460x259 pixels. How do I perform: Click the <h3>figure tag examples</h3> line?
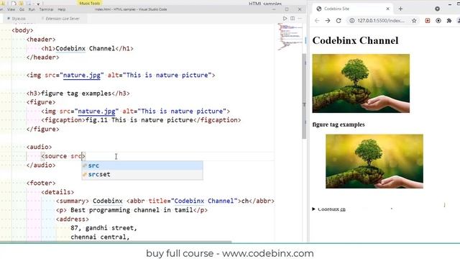78,94
